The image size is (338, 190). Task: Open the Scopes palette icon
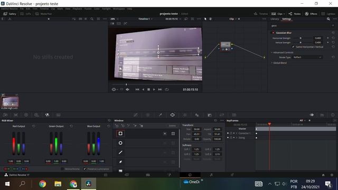click(322, 115)
